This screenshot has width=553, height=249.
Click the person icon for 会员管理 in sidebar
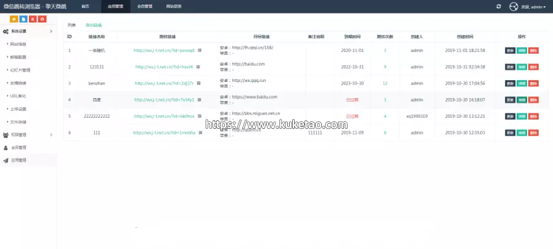[6, 148]
